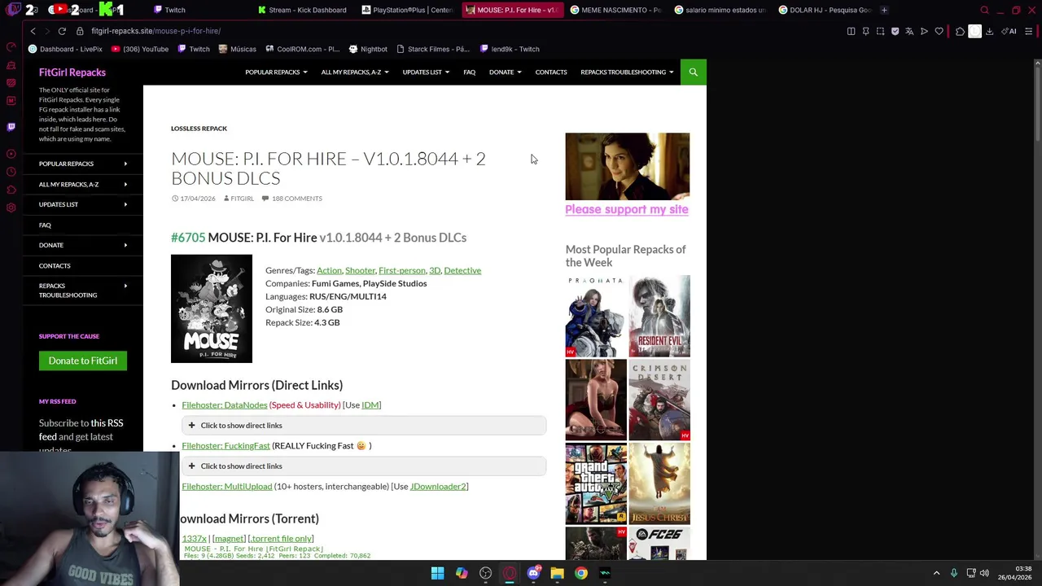This screenshot has width=1042, height=586.
Task: Open the extensions cube icon
Action: (961, 31)
